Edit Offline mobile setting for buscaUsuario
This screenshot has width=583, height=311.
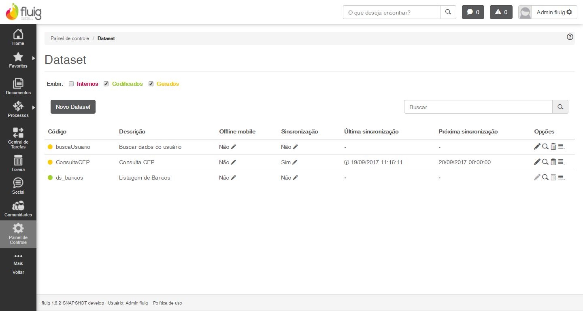pyautogui.click(x=234, y=147)
